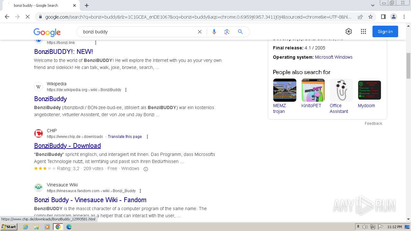Viewport: 411px width, 231px height.
Task: Open Chrome three-dot menu
Action: (404, 17)
